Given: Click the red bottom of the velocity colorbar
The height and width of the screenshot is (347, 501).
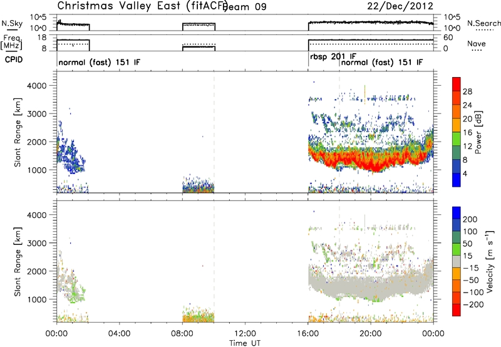Looking at the screenshot, I should pyautogui.click(x=457, y=310).
